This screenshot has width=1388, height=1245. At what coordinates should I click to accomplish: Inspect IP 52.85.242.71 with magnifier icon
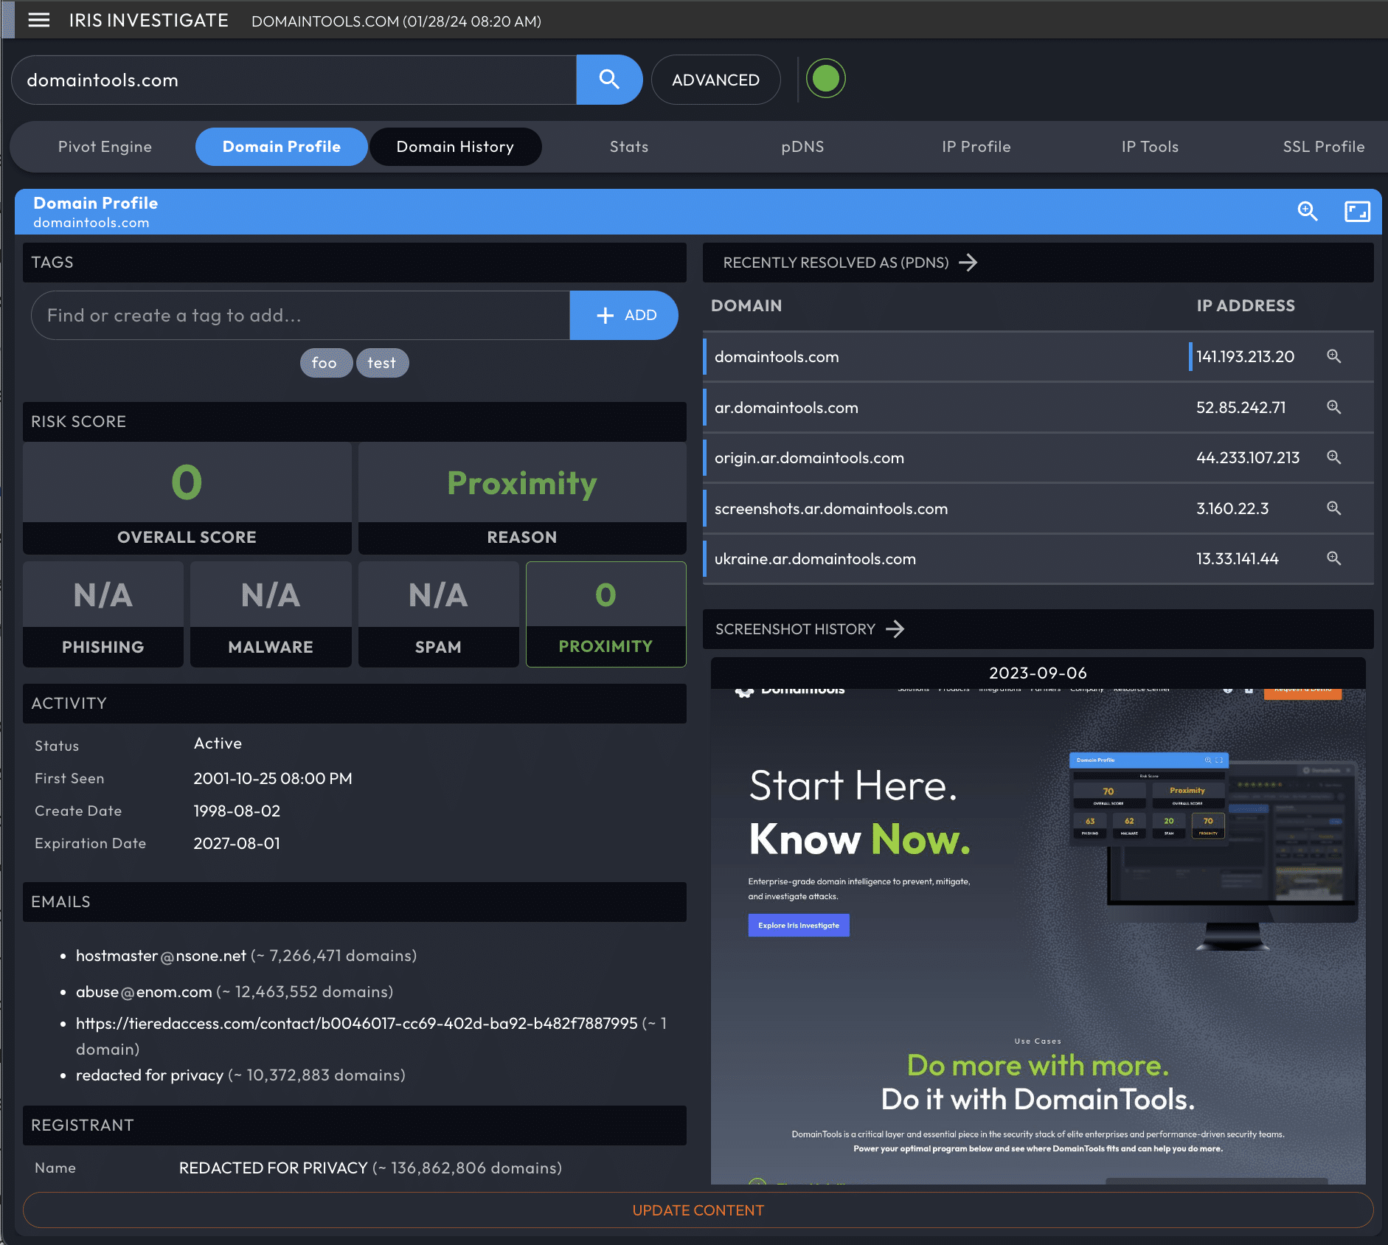(1333, 407)
